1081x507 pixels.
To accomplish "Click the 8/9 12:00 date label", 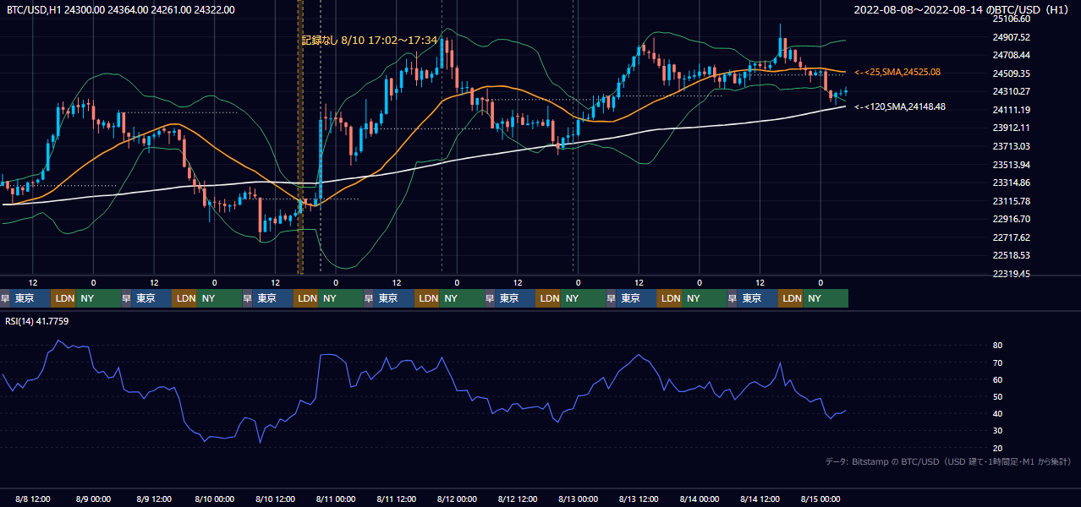I will coord(154,499).
